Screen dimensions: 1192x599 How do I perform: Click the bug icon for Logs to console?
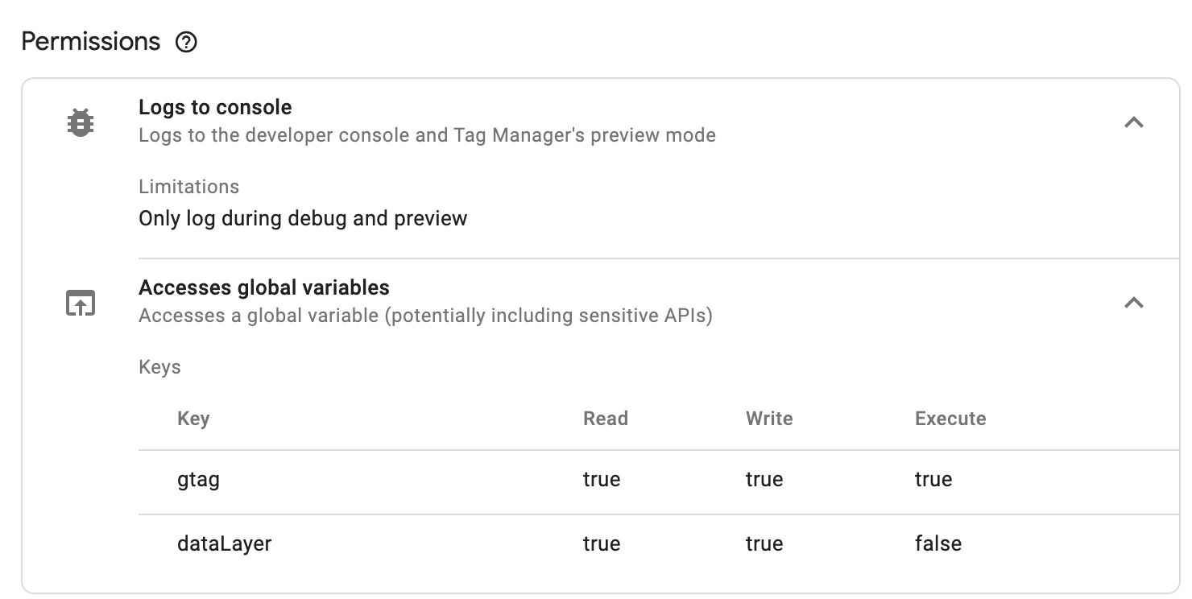(x=81, y=122)
